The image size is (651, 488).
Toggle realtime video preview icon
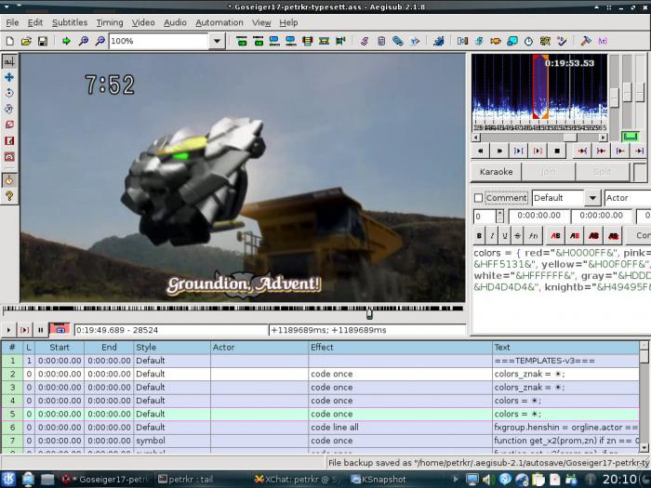coord(9,180)
